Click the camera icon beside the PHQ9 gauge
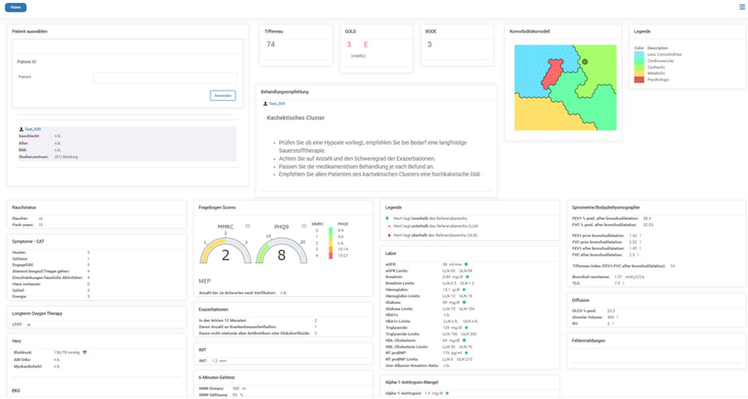Screen dimensions: 748x399 point(304,226)
